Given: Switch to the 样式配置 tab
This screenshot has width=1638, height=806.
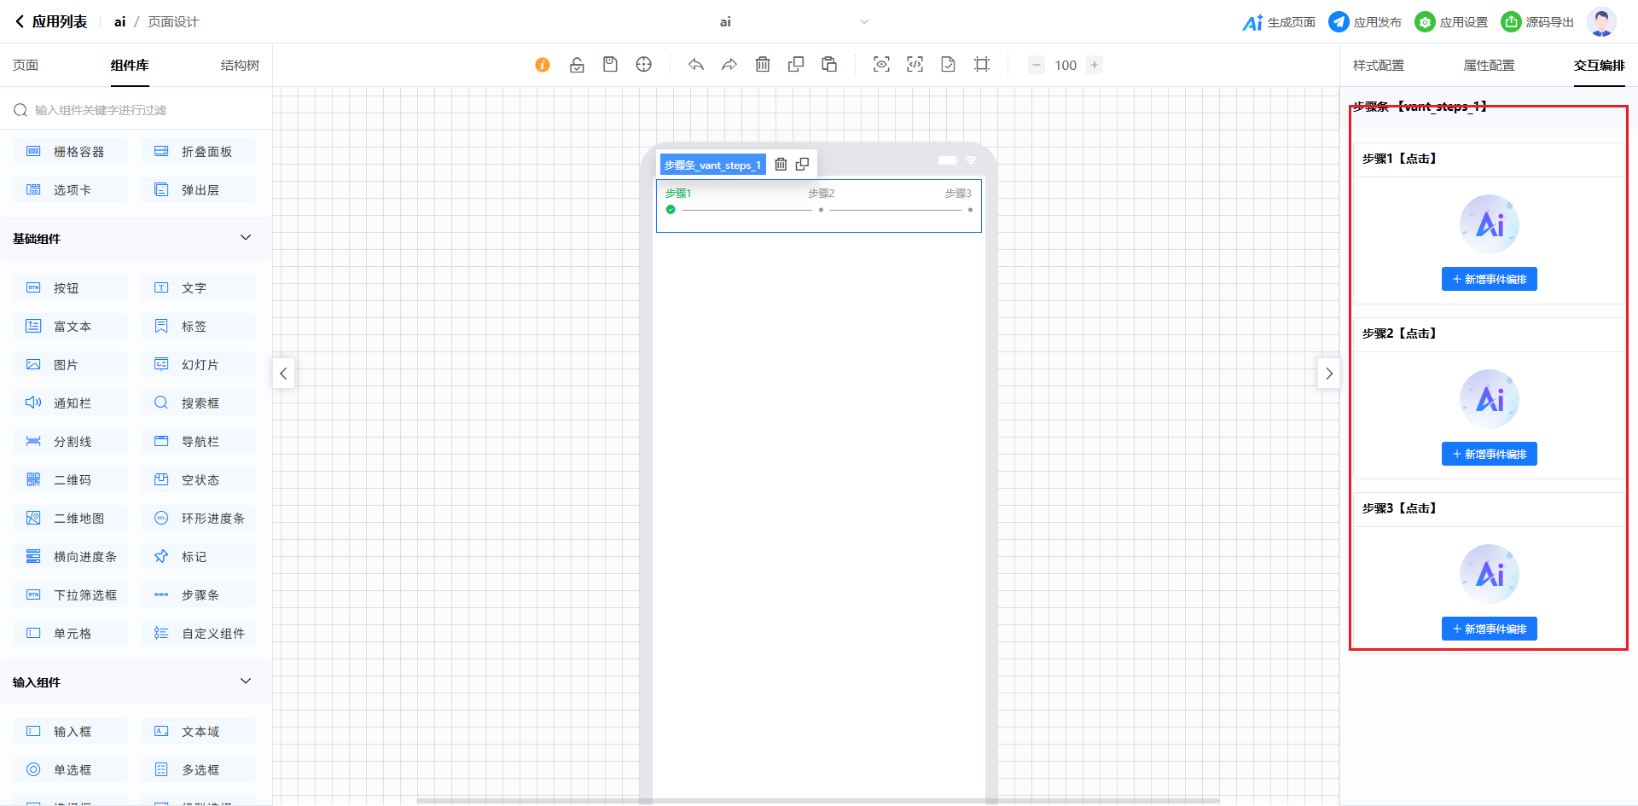Looking at the screenshot, I should pyautogui.click(x=1378, y=66).
